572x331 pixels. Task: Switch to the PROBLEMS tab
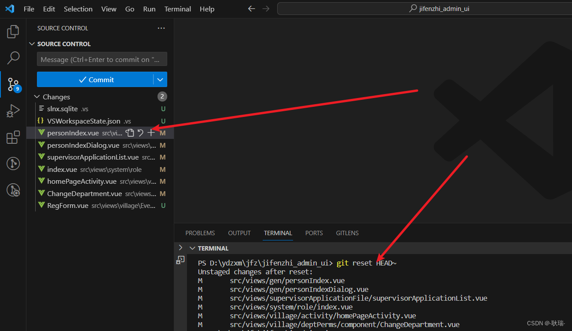pos(200,233)
